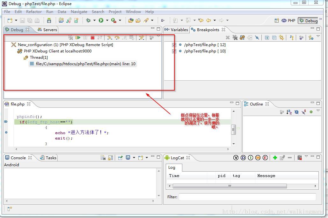
Task: Click Remove All Terminated Launches icon
Action: pos(70,37)
